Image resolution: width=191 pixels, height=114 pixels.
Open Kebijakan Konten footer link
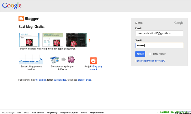97,113
